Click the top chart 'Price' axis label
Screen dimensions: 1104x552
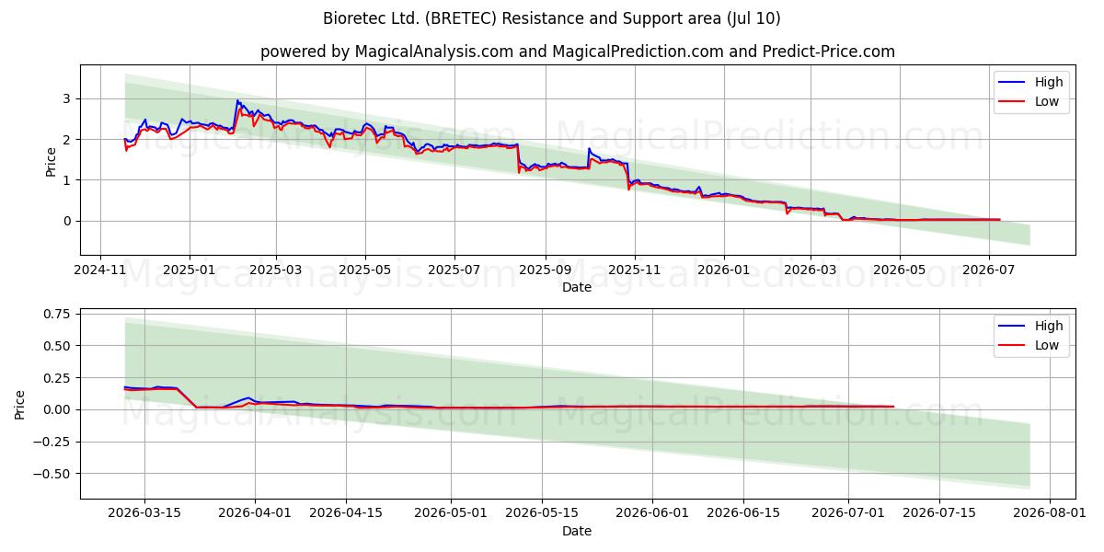(x=52, y=160)
